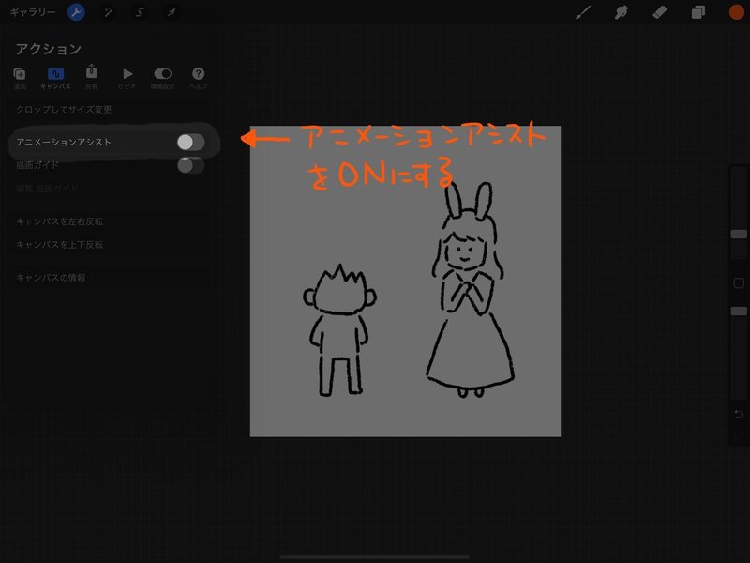Tap the canvas drawing of two characters
This screenshot has height=563, width=750.
(x=405, y=281)
